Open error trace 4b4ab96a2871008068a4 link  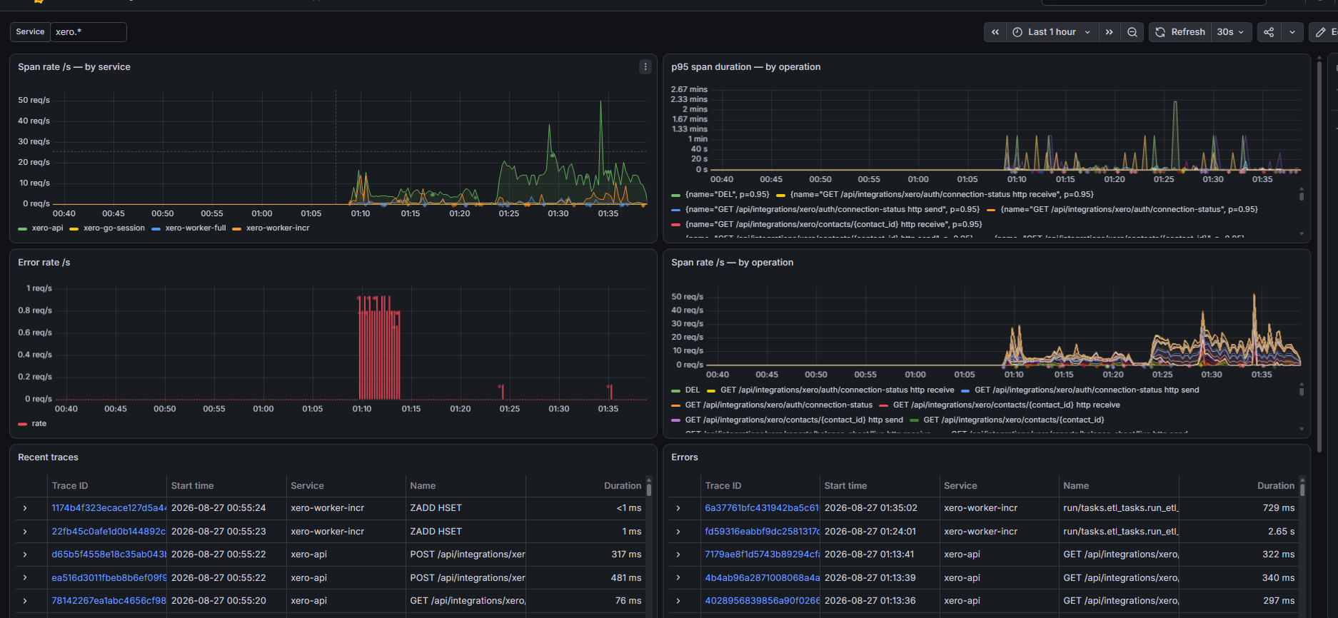point(762,578)
